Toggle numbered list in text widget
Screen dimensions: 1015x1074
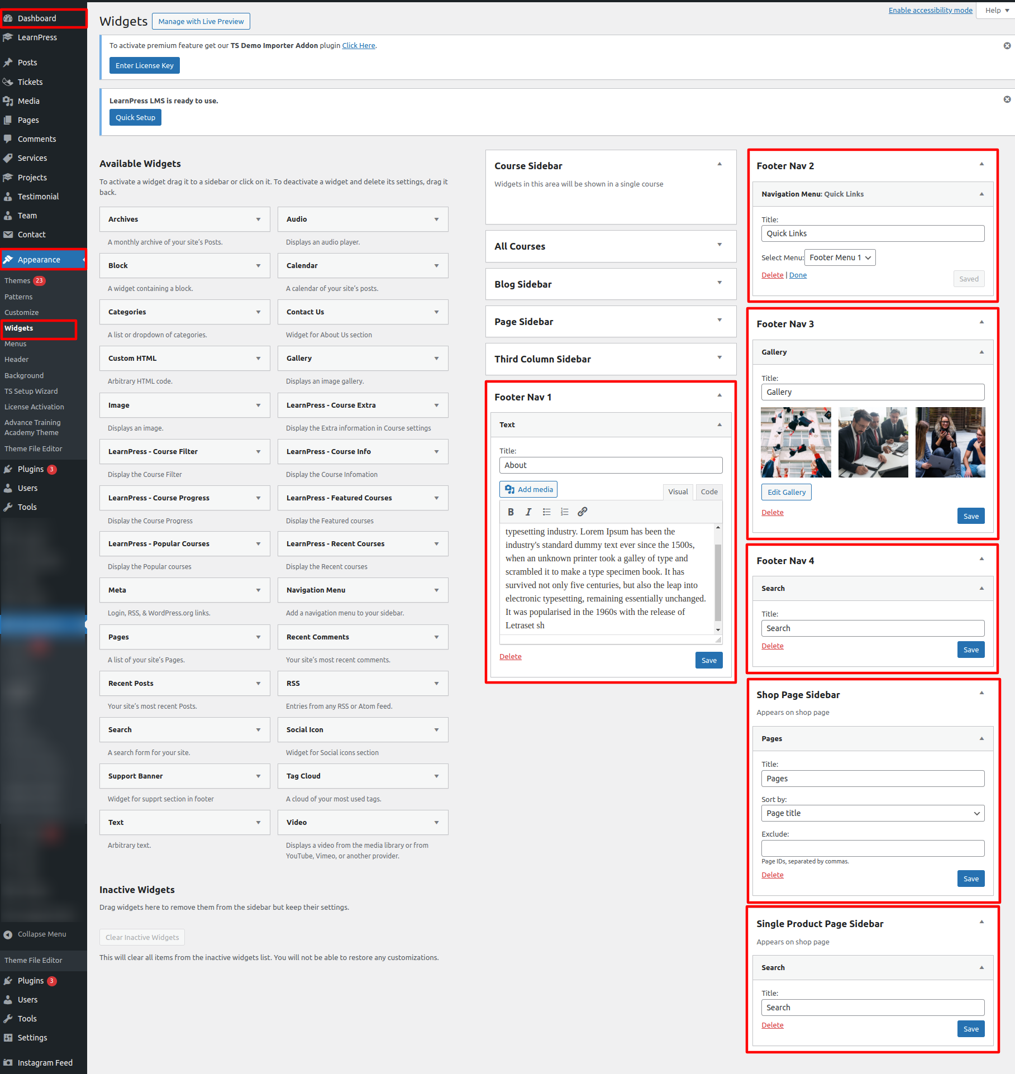564,512
